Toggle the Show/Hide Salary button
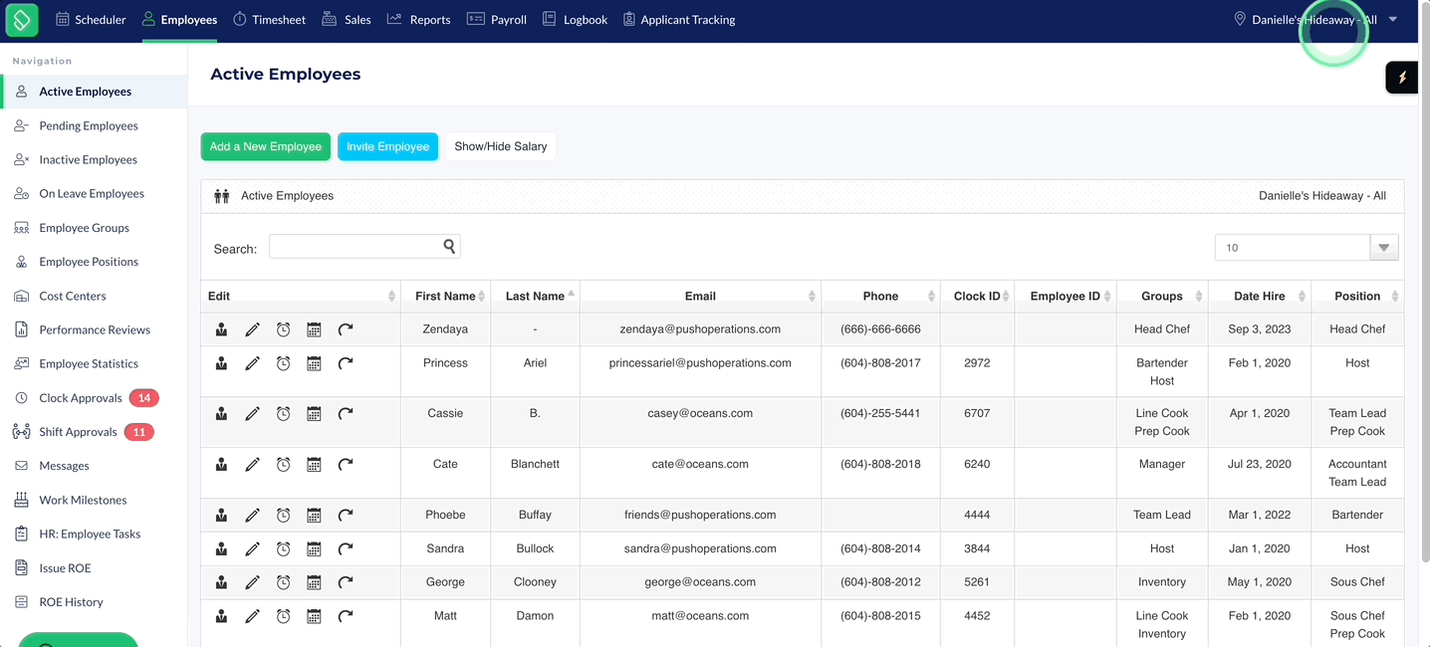 [x=501, y=146]
